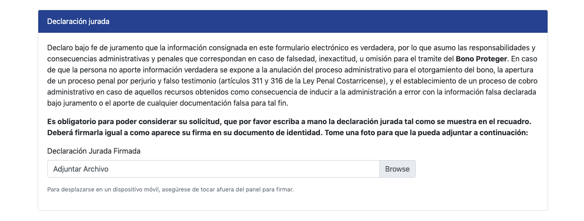This screenshot has width=584, height=221.
Task: Click the mobile device helper note
Action: 170,189
